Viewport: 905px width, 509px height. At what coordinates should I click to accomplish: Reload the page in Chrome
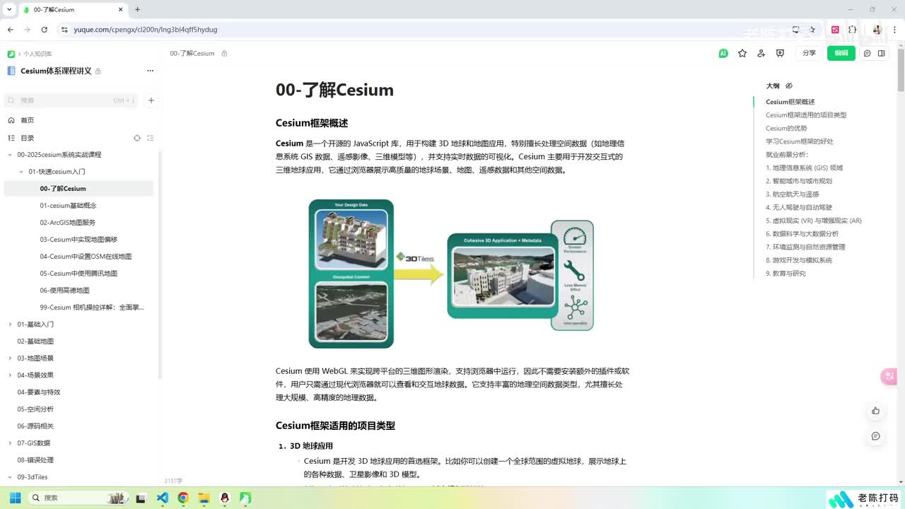click(44, 30)
